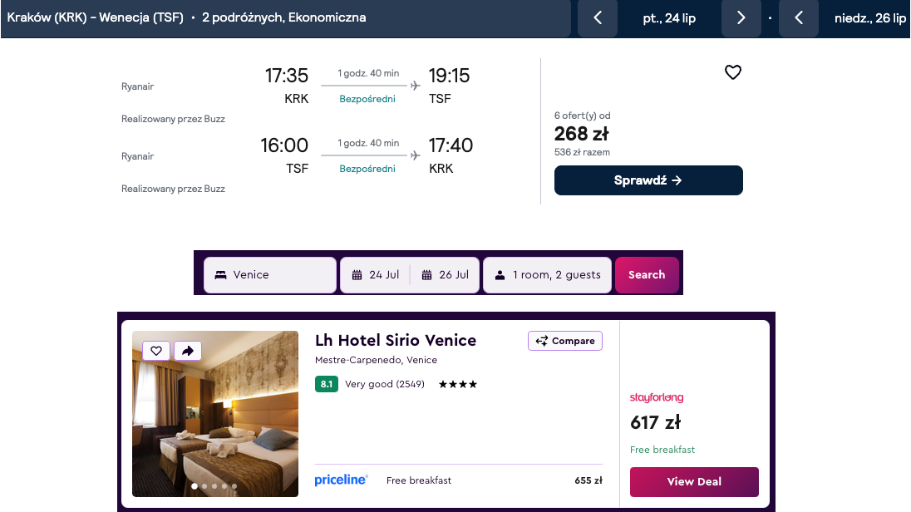911x512 pixels.
Task: Click the hotel room photo thumbnail
Action: tap(215, 413)
